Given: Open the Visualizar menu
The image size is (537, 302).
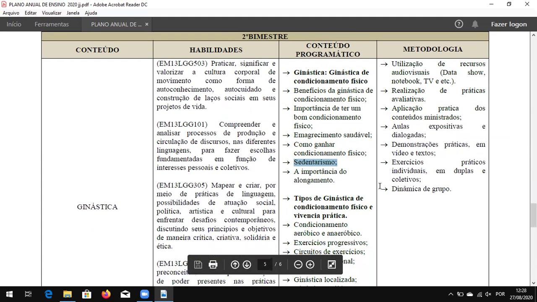Looking at the screenshot, I should click(x=52, y=13).
